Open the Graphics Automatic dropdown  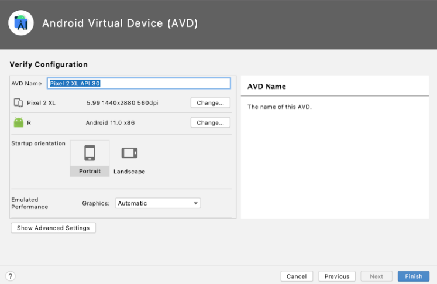(158, 203)
